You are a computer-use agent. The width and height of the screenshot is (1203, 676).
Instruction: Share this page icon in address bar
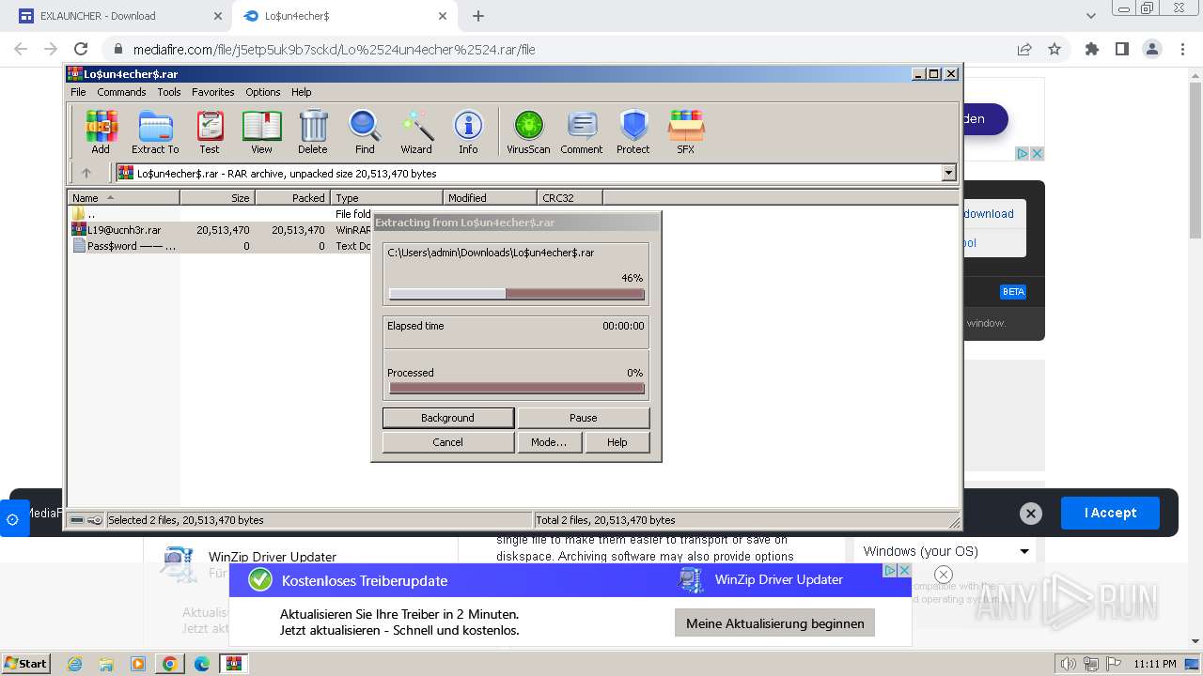pyautogui.click(x=1024, y=49)
